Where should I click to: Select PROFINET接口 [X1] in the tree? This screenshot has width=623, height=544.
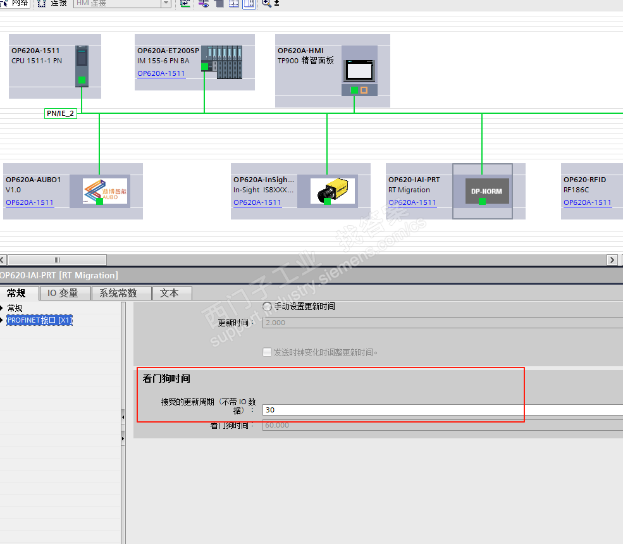pyautogui.click(x=39, y=320)
